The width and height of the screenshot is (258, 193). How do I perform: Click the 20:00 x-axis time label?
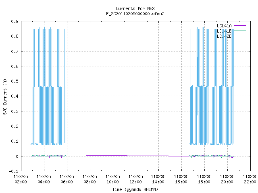[x=227, y=182]
